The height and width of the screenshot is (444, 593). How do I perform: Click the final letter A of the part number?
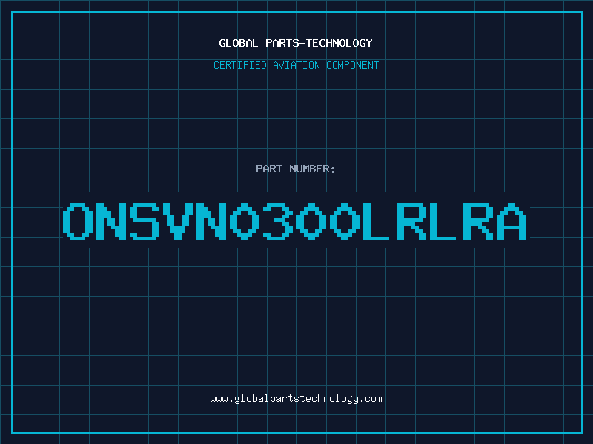pyautogui.click(x=511, y=222)
